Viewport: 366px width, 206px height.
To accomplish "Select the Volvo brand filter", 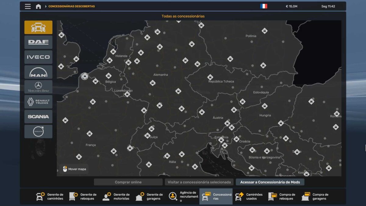I will (38, 132).
